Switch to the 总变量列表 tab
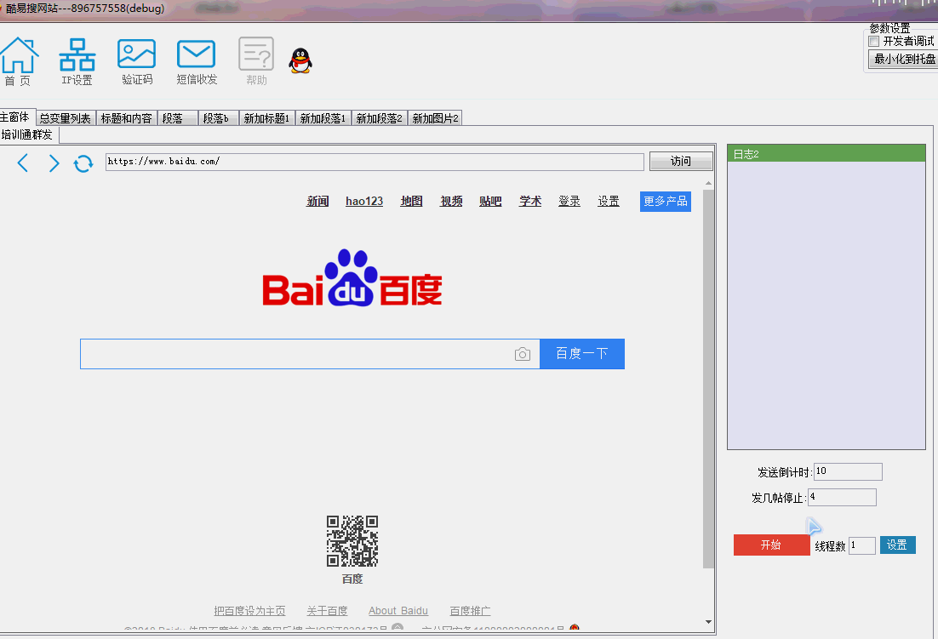 (66, 118)
